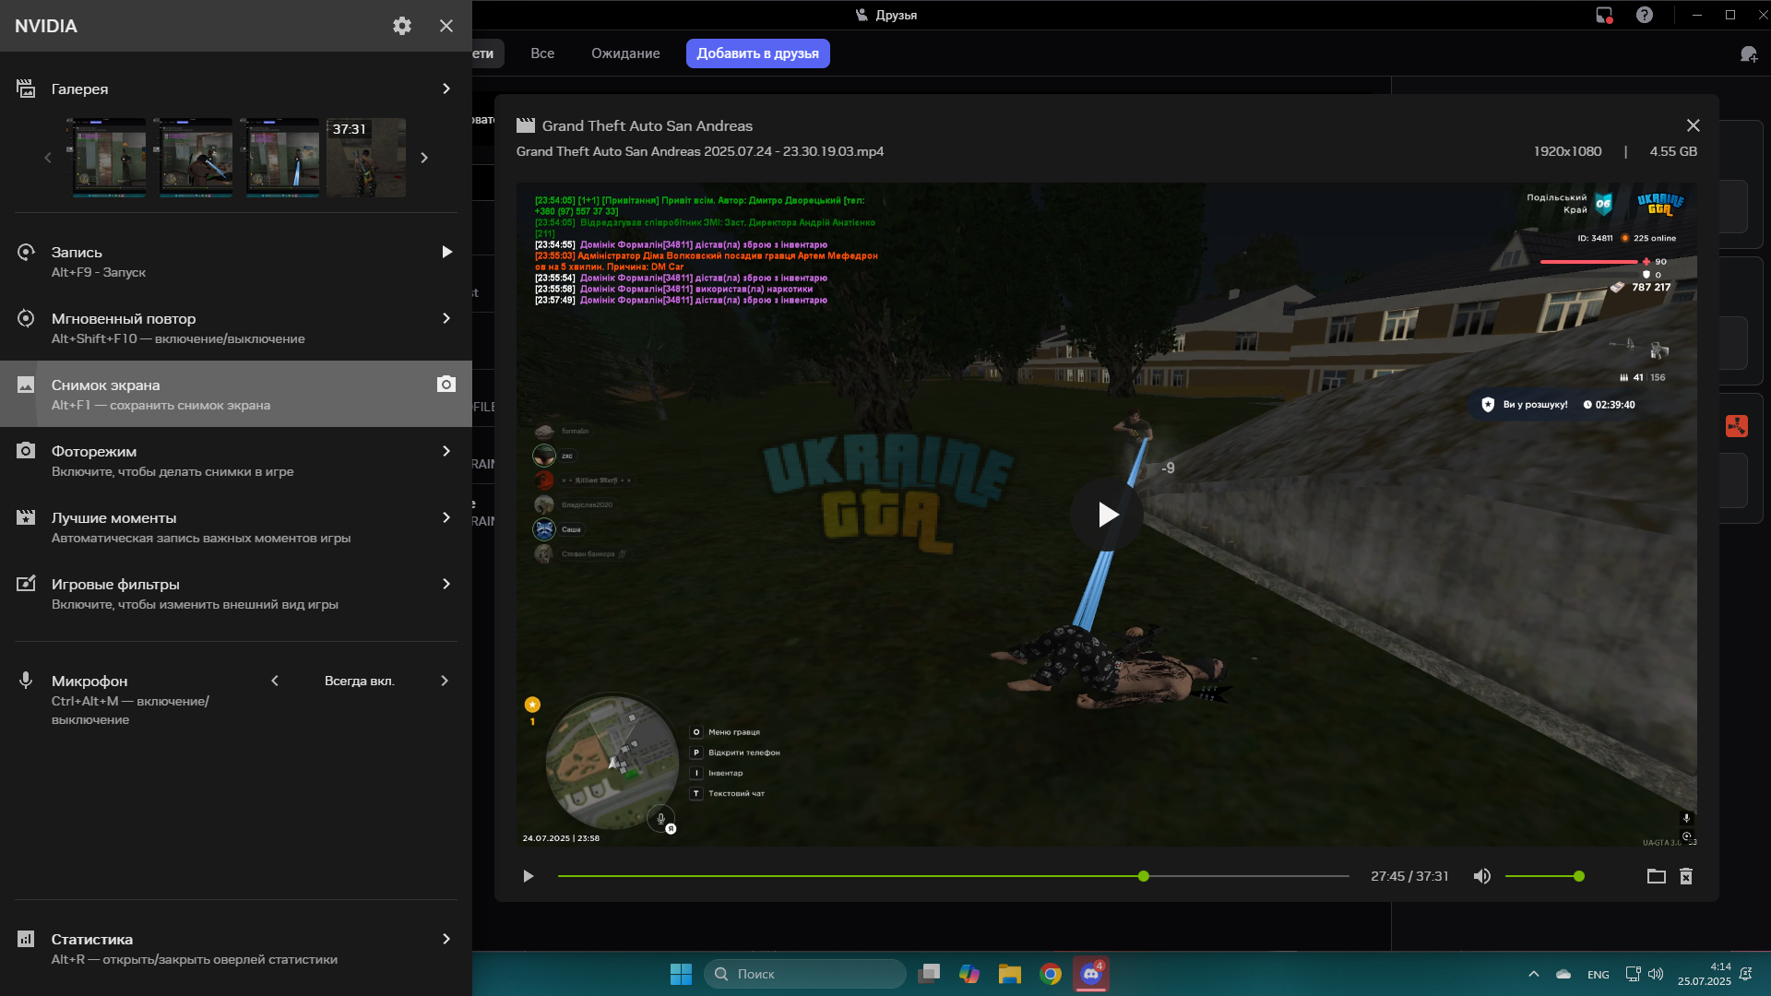1771x996 pixels.
Task: Select the Запись menu label
Action: 77,252
